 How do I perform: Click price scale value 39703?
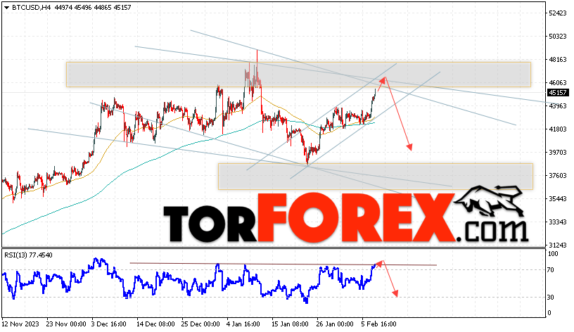[558, 152]
